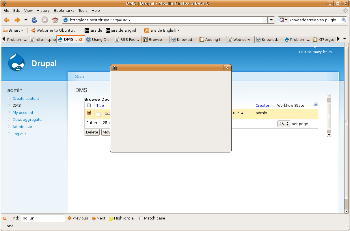Open DMS in sidebar menu

point(16,106)
